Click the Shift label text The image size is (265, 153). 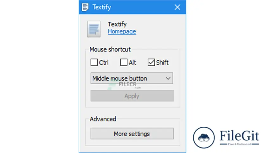tap(162, 63)
